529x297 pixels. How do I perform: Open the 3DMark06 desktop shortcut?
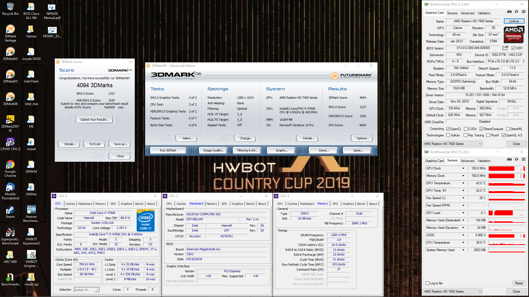coord(10,99)
